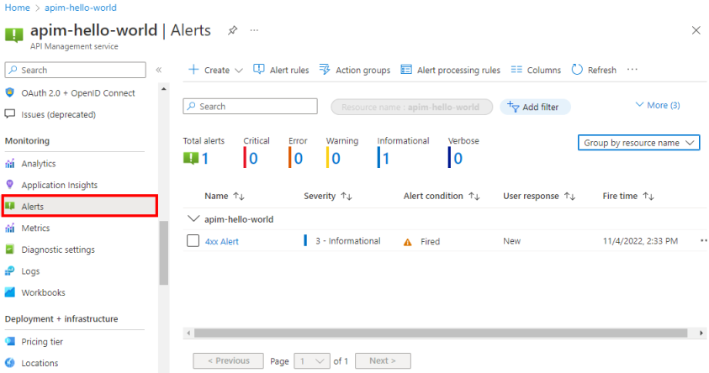Click the Next page button

383,360
